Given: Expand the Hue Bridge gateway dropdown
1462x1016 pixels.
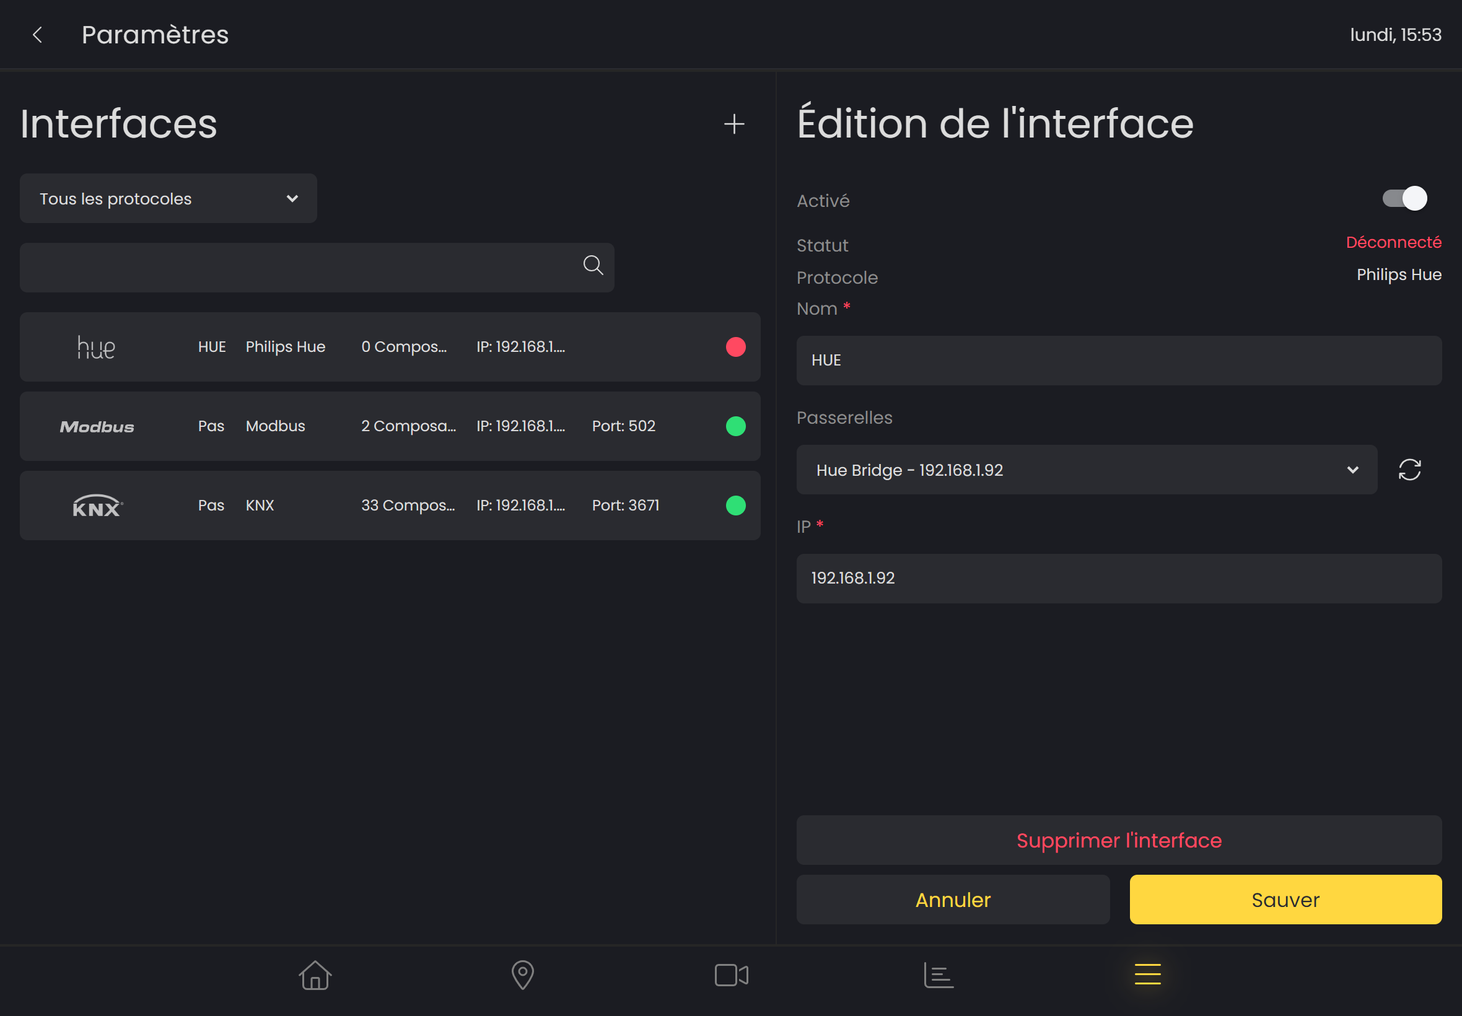Looking at the screenshot, I should 1086,470.
